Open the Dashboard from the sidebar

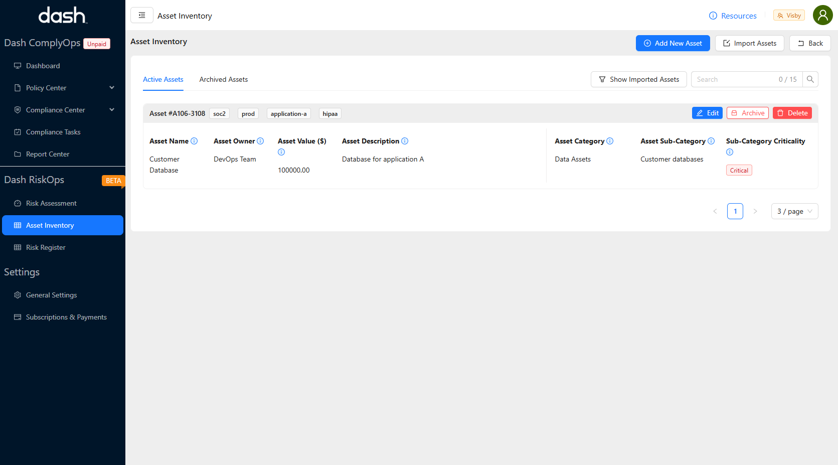43,66
